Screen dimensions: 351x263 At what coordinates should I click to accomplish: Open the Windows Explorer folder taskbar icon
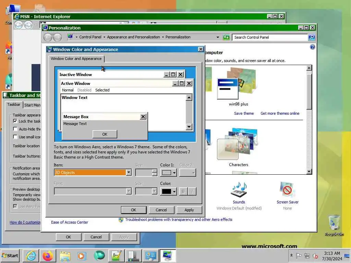[65, 255]
